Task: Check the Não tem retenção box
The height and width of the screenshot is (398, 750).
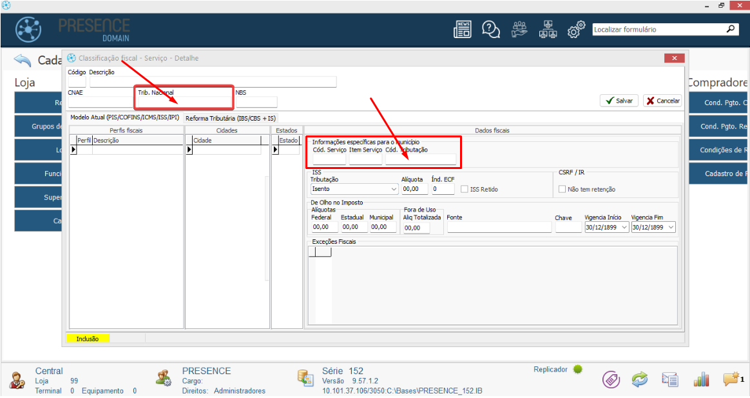Action: tap(562, 190)
